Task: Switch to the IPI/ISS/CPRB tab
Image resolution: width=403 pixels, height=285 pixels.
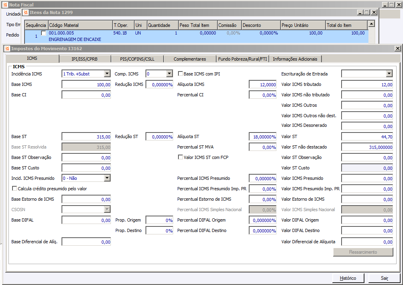Action: (84, 59)
